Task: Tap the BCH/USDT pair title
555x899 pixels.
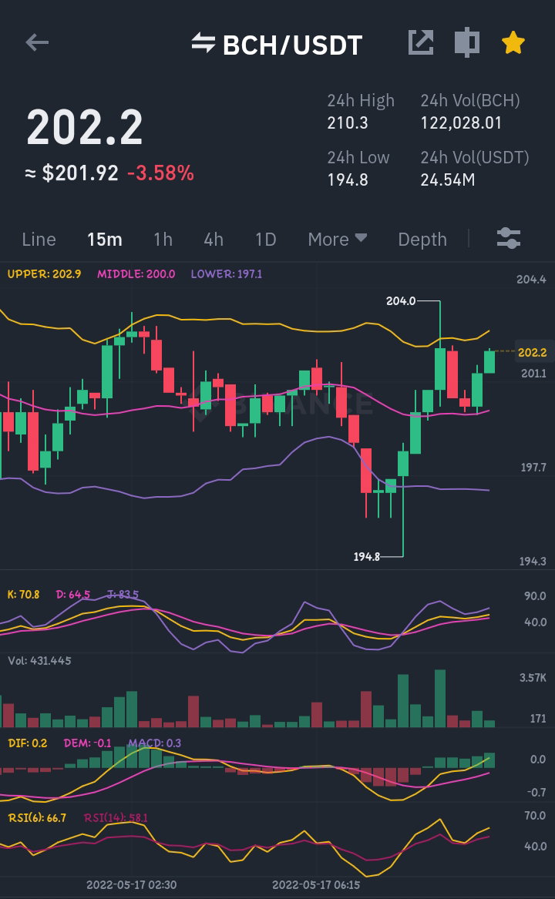Action: [x=293, y=45]
